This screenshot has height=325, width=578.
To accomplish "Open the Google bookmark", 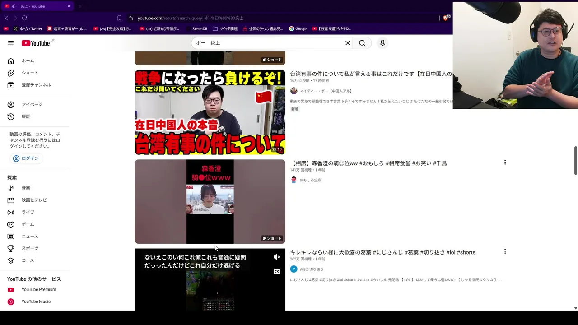I will pyautogui.click(x=298, y=29).
